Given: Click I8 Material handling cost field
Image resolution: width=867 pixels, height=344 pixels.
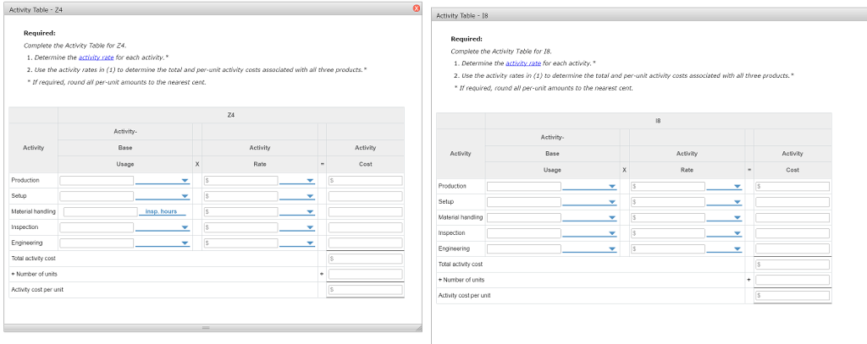Looking at the screenshot, I should [792, 217].
